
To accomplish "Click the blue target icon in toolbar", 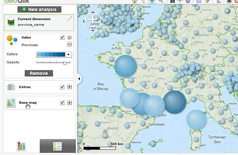I will [x=188, y=2].
